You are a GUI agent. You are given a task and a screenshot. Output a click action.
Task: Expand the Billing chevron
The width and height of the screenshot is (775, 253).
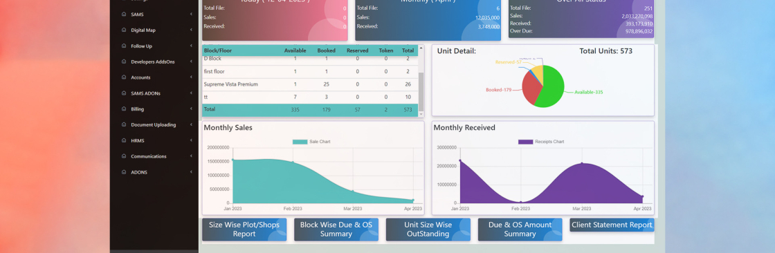[191, 109]
